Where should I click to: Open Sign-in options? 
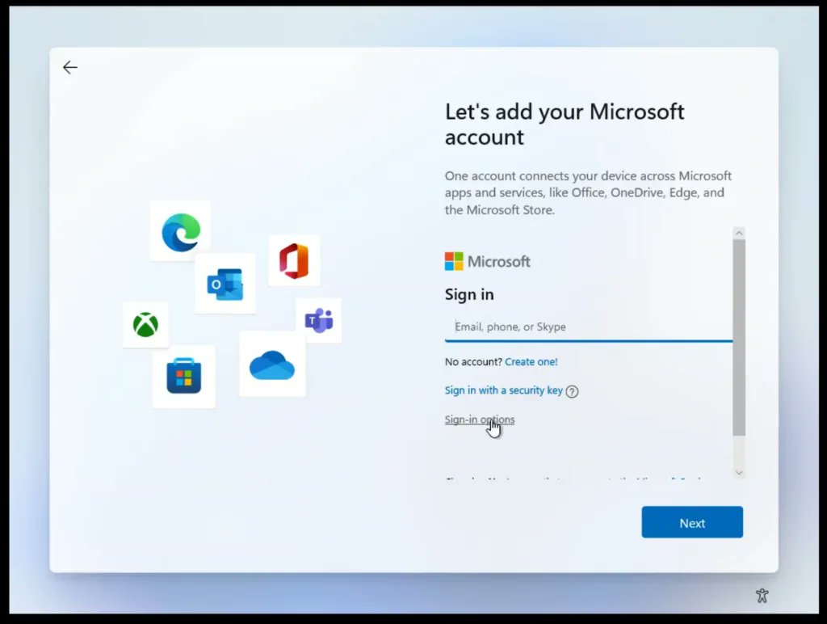480,420
